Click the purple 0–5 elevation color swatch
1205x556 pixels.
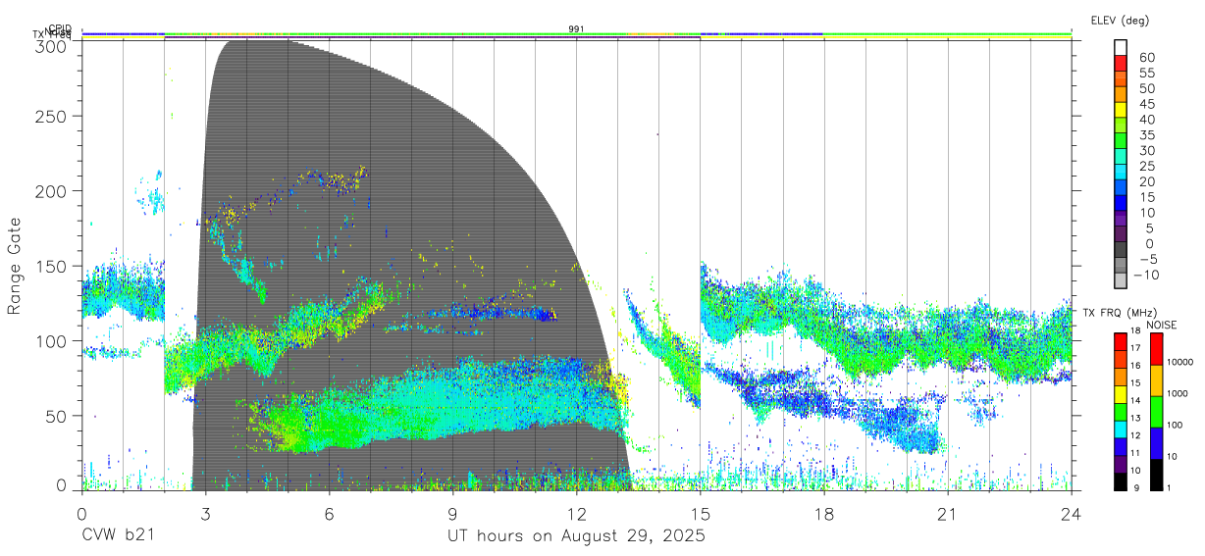[x=1121, y=235]
